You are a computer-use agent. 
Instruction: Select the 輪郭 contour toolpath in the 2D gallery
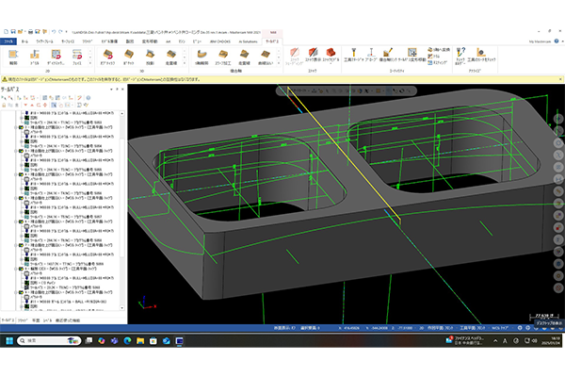13,57
